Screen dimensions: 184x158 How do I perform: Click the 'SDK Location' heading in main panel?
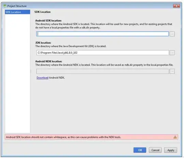42,12
